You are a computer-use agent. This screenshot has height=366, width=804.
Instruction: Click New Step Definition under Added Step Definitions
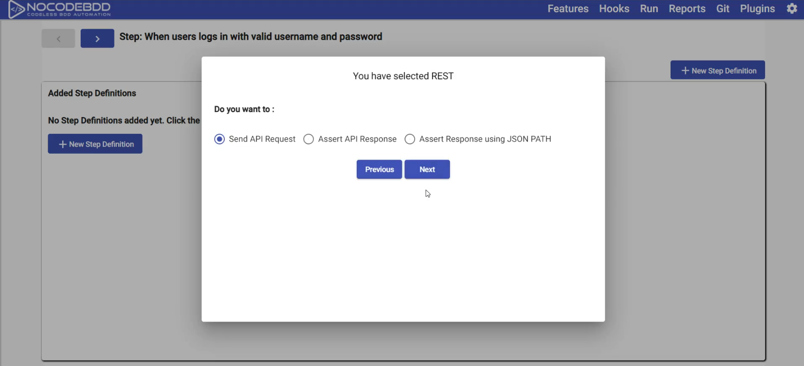(95, 144)
